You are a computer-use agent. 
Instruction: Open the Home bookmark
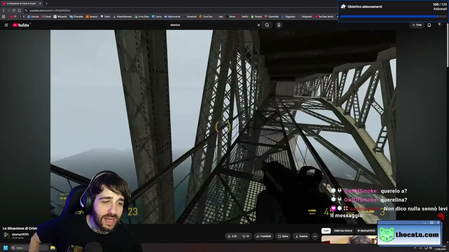230,16
